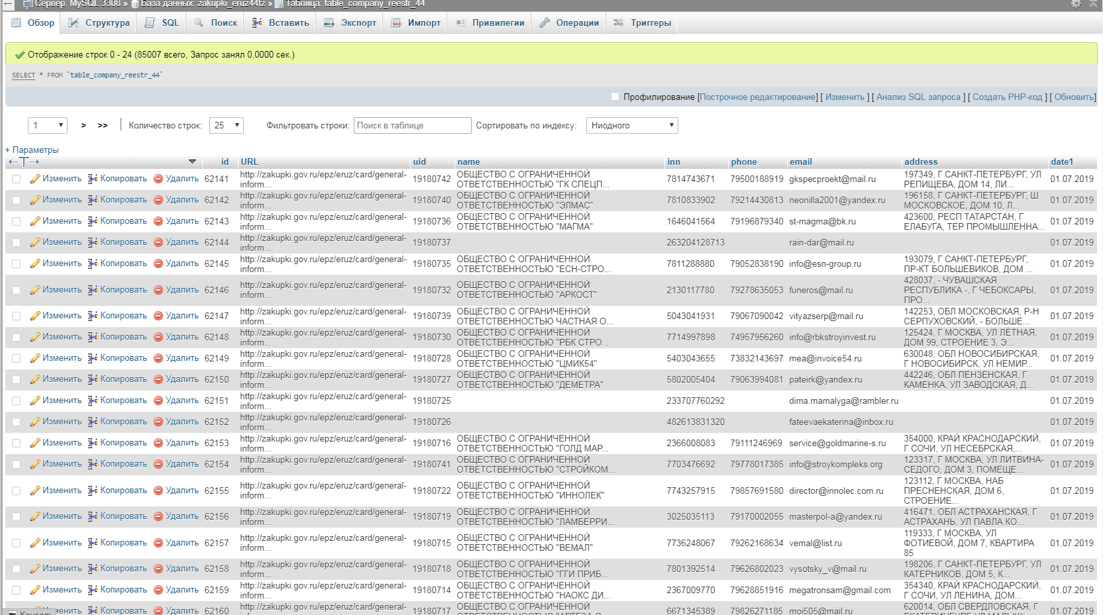Open the Количество строк dropdown

tap(227, 125)
